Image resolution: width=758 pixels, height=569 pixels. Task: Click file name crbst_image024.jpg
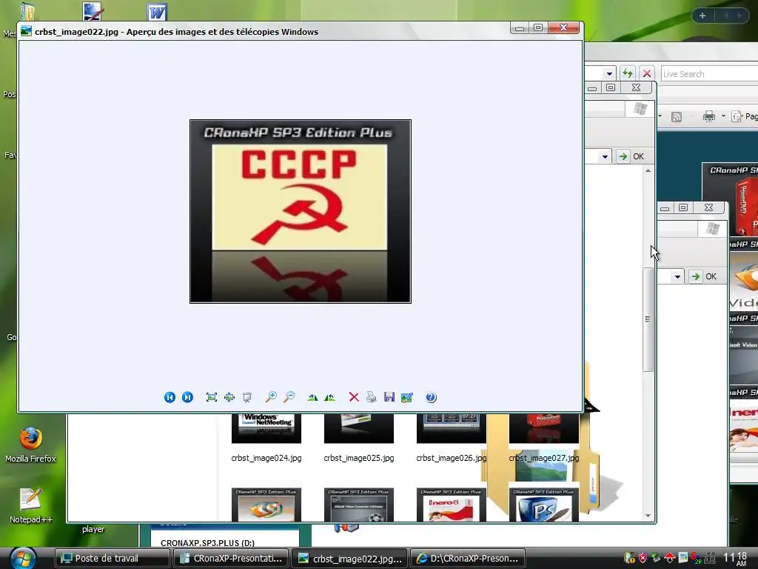(x=266, y=458)
